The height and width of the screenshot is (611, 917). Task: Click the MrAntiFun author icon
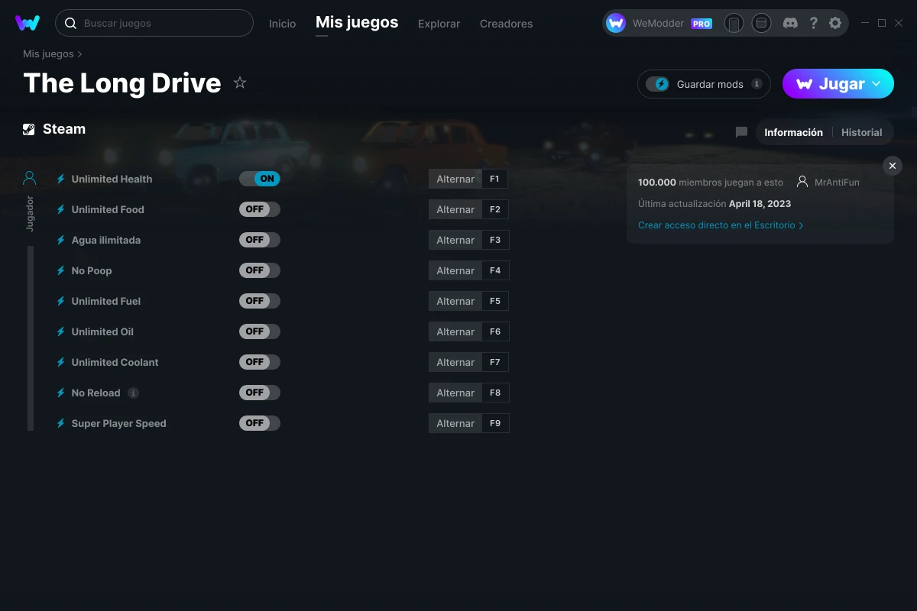tap(802, 182)
